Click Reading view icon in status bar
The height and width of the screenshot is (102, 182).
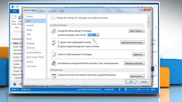coord(126,90)
